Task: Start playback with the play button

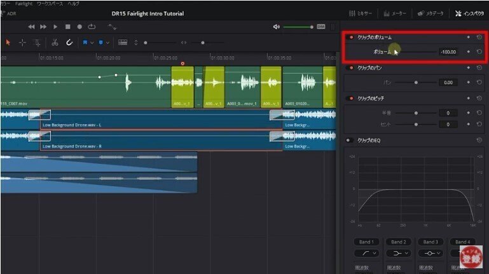Action: tap(55, 27)
